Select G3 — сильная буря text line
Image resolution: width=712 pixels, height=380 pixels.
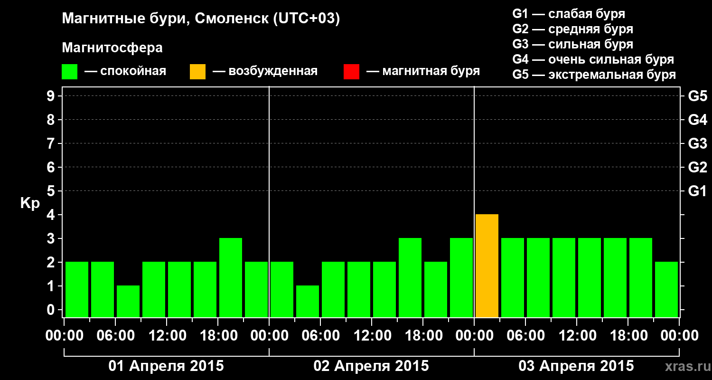click(x=573, y=44)
